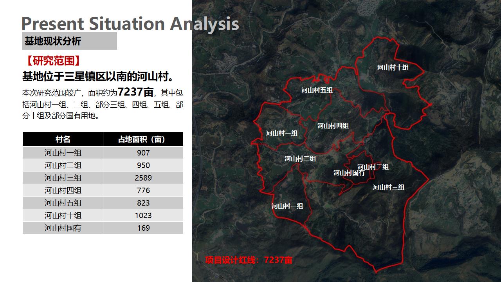Select the 基地现状分析 heading box
This screenshot has width=501, height=282.
click(x=69, y=41)
